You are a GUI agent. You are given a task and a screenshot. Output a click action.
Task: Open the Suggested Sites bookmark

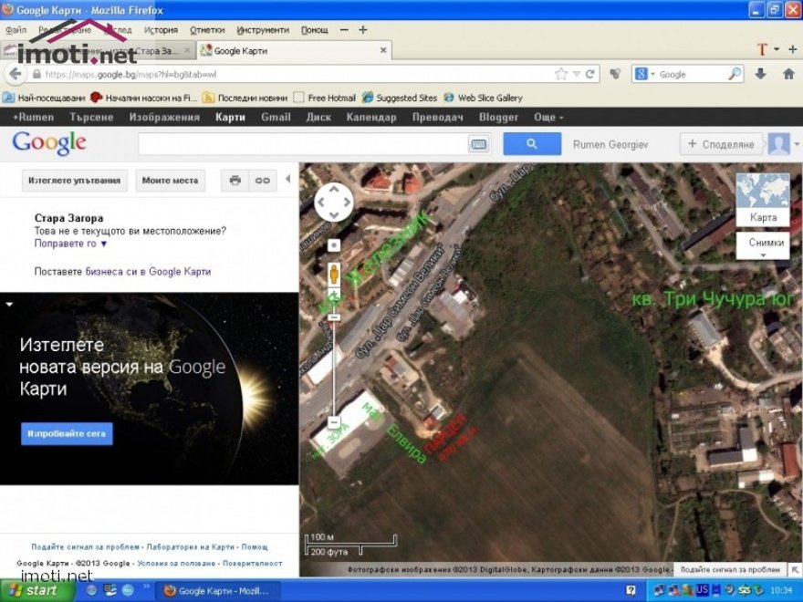400,98
